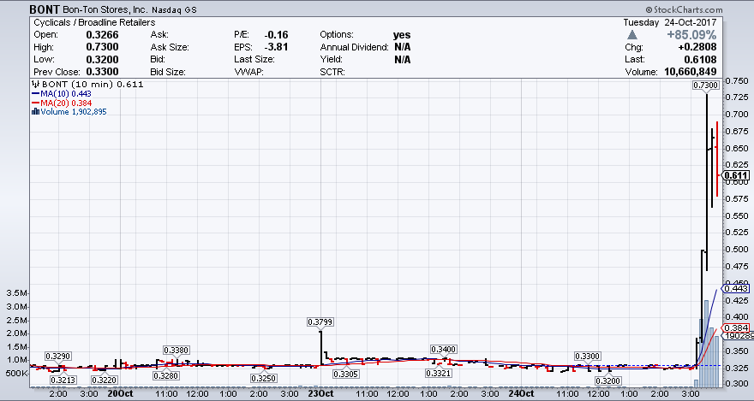The height and width of the screenshot is (401, 754).
Task: Click the 0.7300 high price callout
Action: pos(703,86)
